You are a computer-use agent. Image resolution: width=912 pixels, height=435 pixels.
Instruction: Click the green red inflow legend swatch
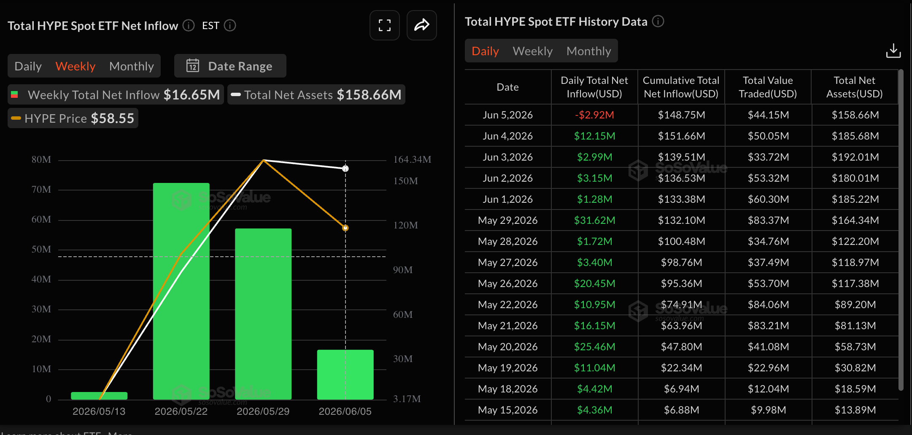(14, 94)
